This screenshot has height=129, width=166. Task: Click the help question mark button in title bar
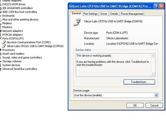coord(156,6)
